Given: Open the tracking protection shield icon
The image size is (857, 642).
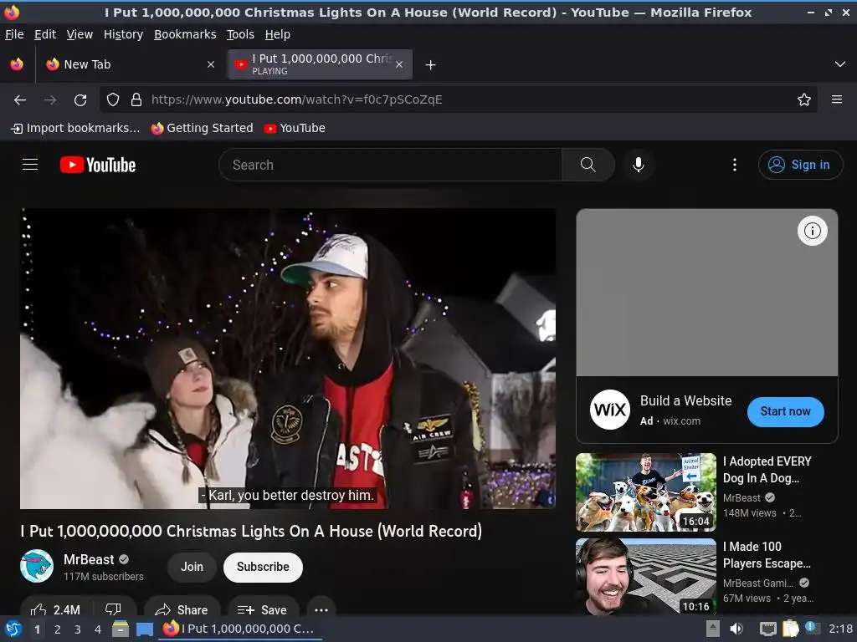Looking at the screenshot, I should [x=113, y=100].
